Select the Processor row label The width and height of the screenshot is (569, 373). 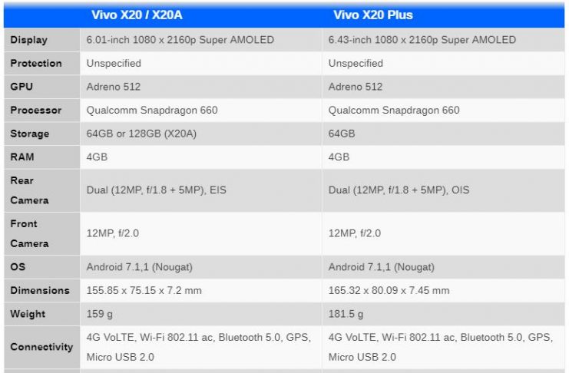pos(36,111)
